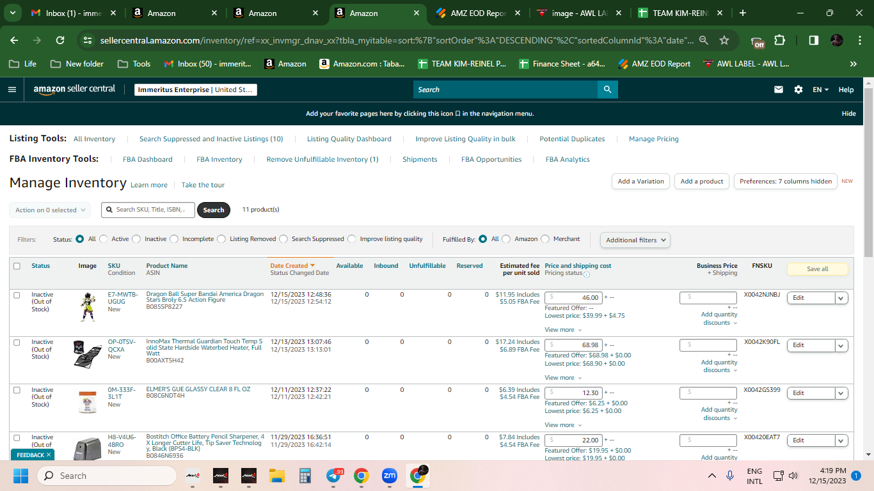Image resolution: width=874 pixels, height=491 pixels.
Task: Click the Pricing status info icon
Action: pos(587,274)
